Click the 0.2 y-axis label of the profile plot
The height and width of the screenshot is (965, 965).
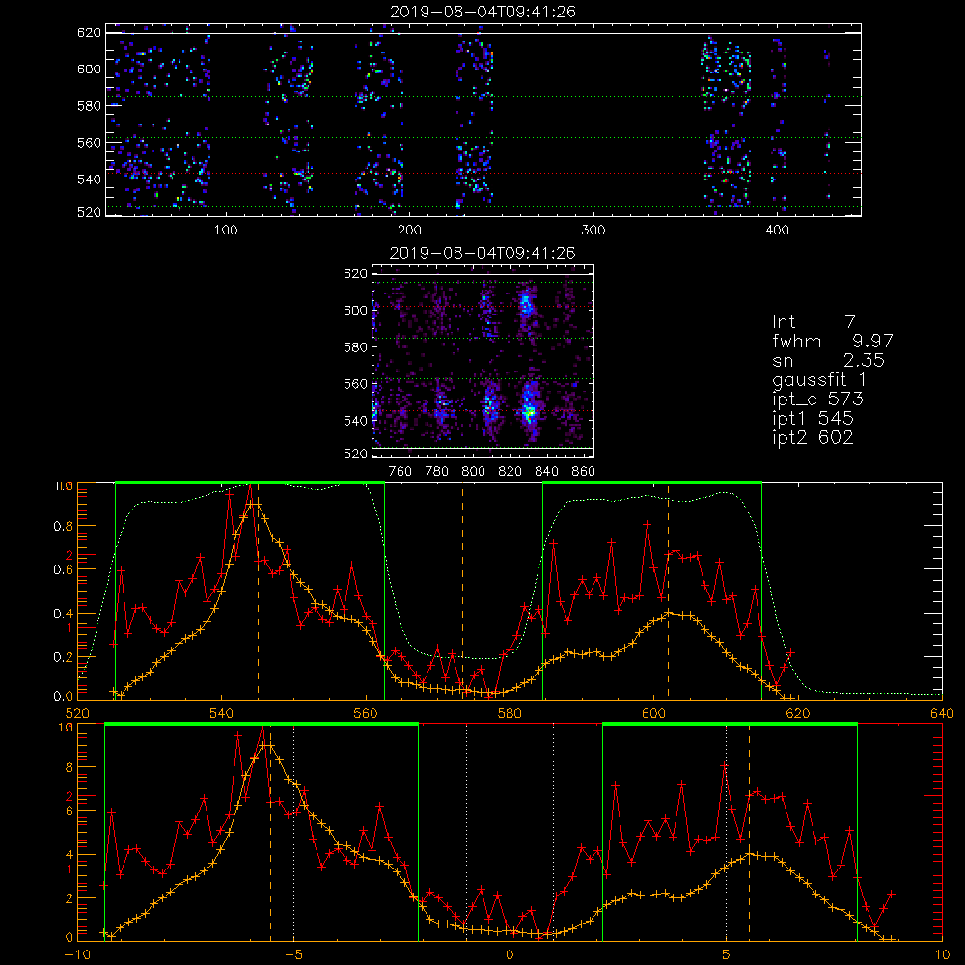pos(62,657)
